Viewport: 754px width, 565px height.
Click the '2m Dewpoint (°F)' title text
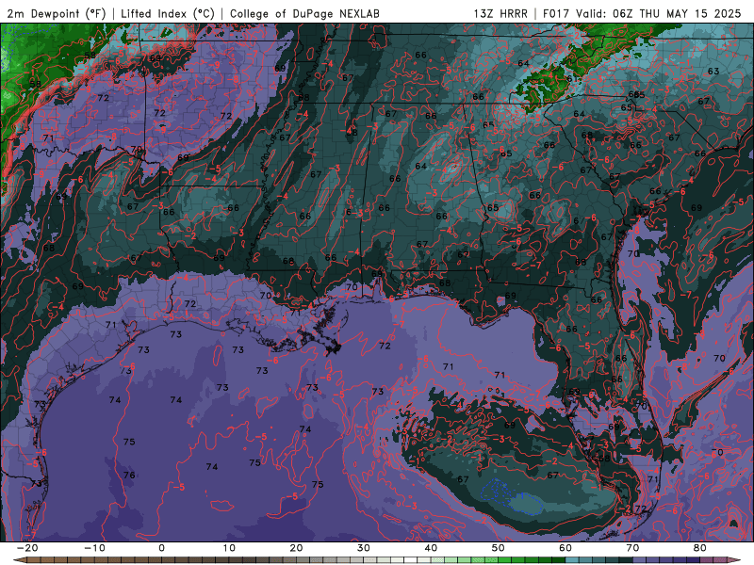click(x=56, y=13)
